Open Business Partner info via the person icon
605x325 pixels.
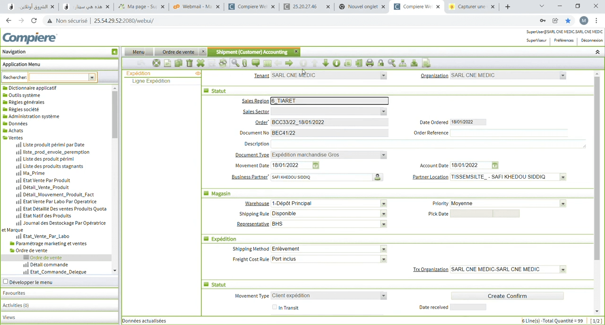(x=377, y=177)
